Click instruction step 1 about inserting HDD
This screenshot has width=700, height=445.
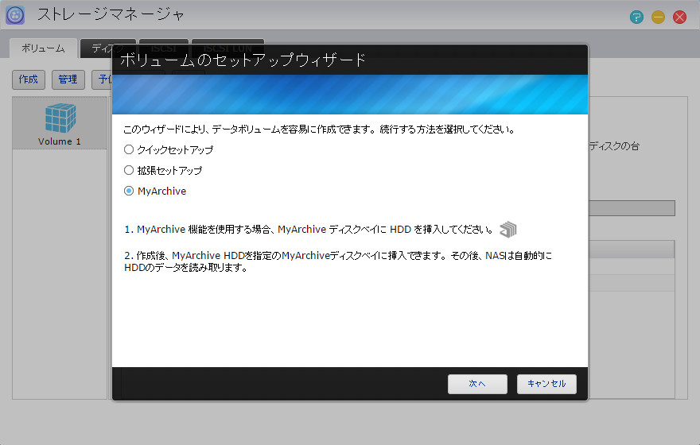(309, 230)
